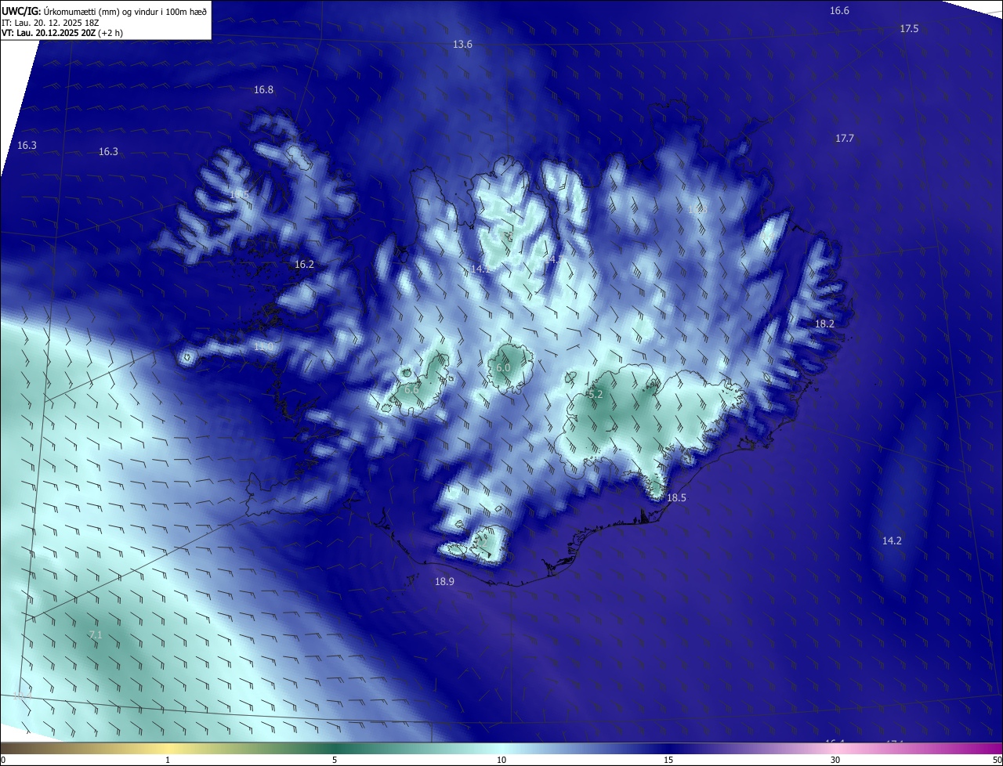The image size is (1003, 766).
Task: Click the 0 tick on the color scale
Action: [x=3, y=760]
